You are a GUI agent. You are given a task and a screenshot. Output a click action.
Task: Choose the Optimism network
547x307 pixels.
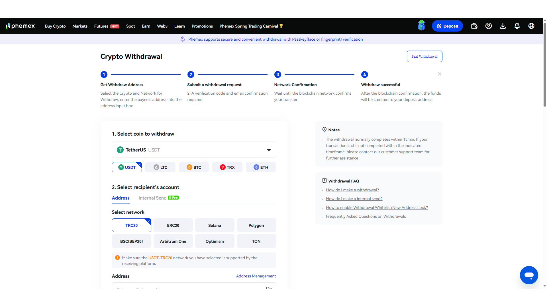[x=215, y=241]
